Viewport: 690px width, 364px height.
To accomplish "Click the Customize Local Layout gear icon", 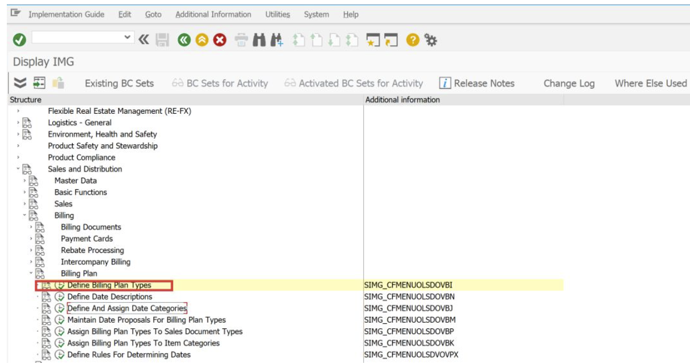I will pyautogui.click(x=431, y=40).
